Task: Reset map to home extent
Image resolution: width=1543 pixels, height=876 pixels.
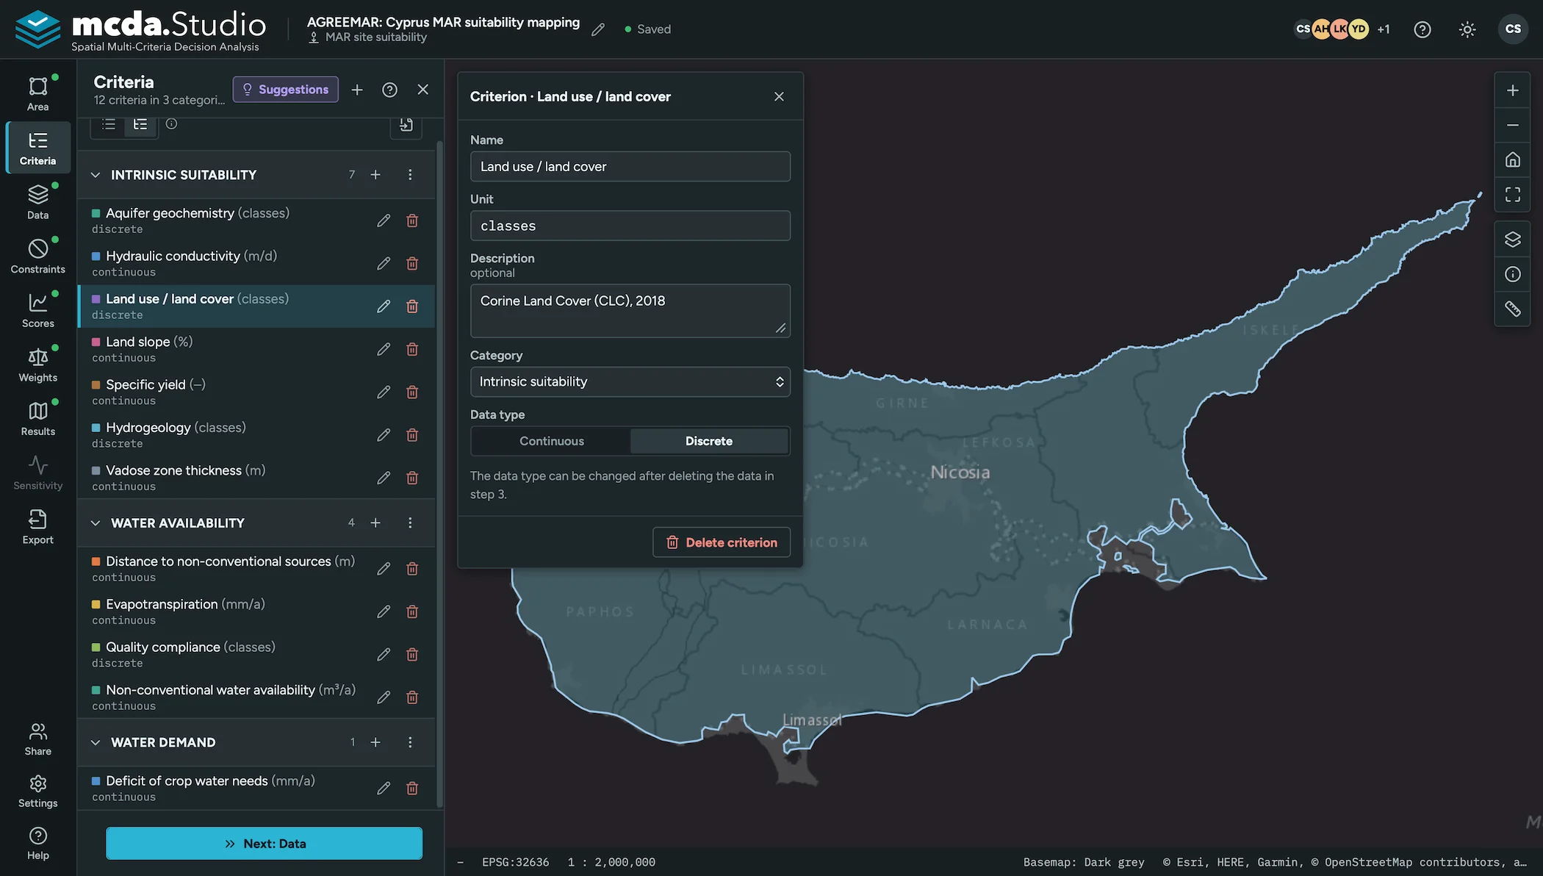Action: pyautogui.click(x=1512, y=159)
